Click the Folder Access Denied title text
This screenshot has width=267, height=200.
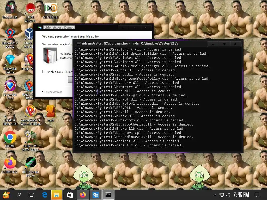(59, 27)
